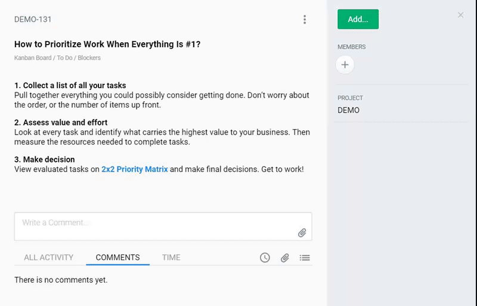Go to Kanban Board in the breadcrumb
The height and width of the screenshot is (306, 477).
(32, 58)
